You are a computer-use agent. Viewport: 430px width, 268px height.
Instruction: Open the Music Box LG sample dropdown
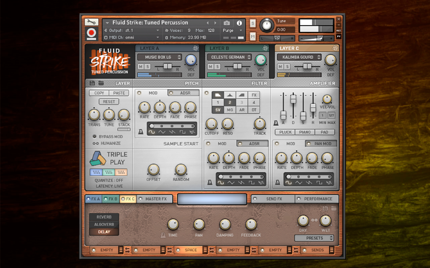(160, 57)
